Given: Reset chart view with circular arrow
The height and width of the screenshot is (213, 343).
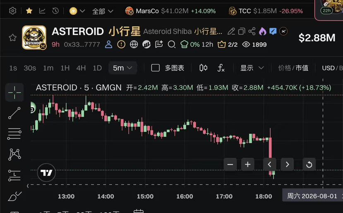Looking at the screenshot, I should coord(309,164).
